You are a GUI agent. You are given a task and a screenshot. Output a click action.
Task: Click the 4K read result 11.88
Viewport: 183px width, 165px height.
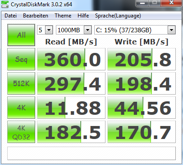pos(71,108)
